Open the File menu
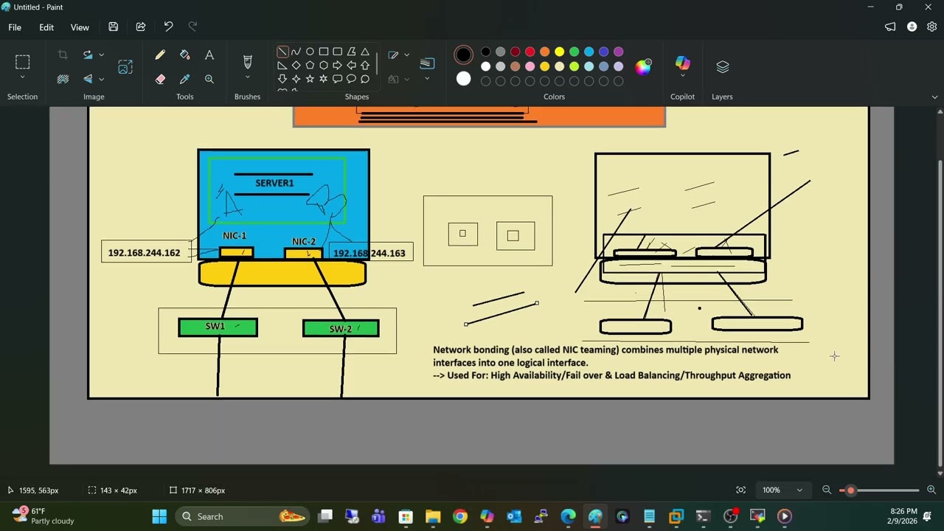This screenshot has height=531, width=944. tap(15, 27)
